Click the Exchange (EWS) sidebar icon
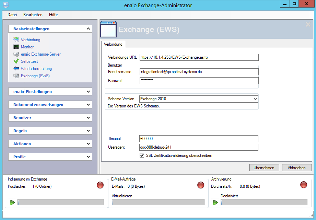Screen dimensions: 316x220 [16, 76]
